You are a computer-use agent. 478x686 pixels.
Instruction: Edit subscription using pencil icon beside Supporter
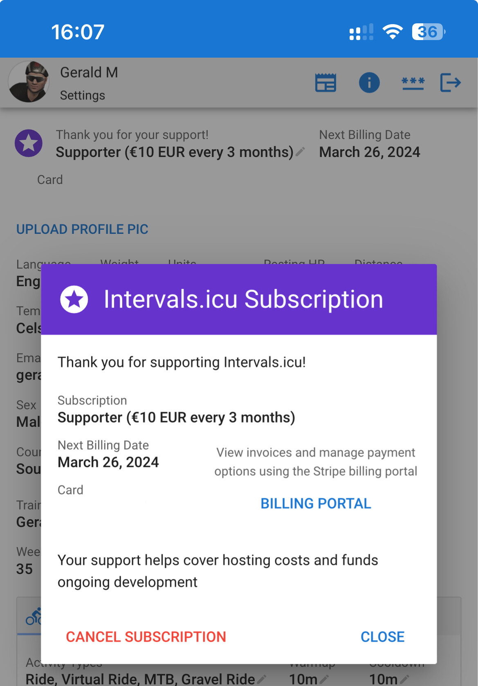tap(301, 152)
